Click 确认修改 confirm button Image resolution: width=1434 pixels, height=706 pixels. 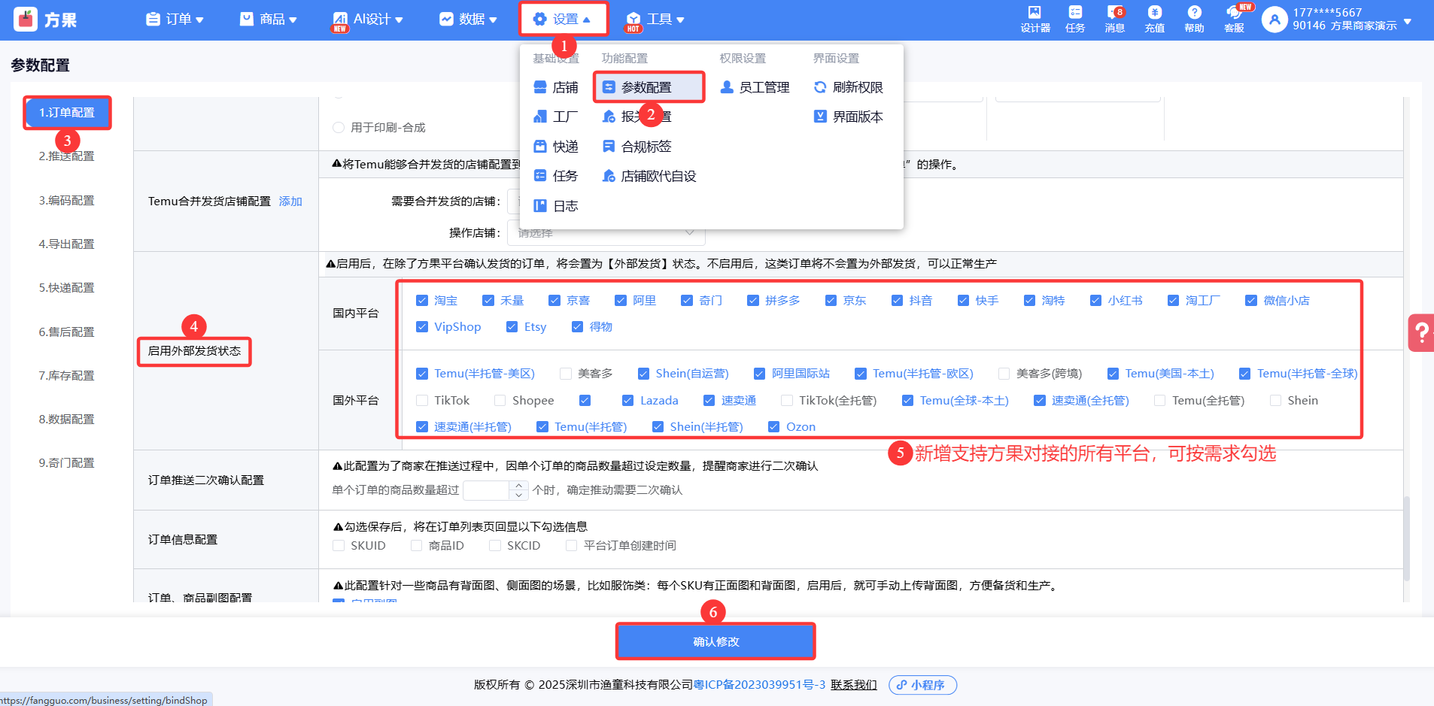pos(715,641)
